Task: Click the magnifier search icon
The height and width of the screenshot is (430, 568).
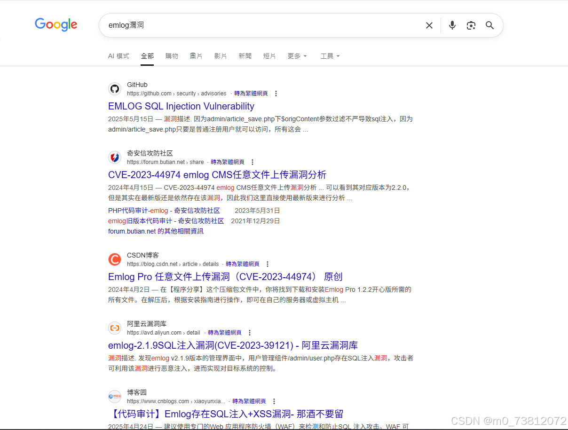Action: tap(490, 25)
